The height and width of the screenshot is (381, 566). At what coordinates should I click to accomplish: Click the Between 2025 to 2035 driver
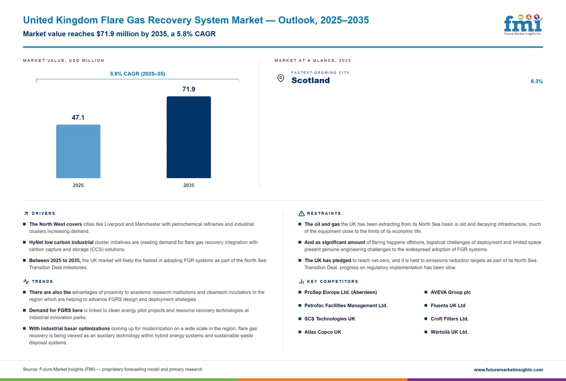pyautogui.click(x=148, y=264)
